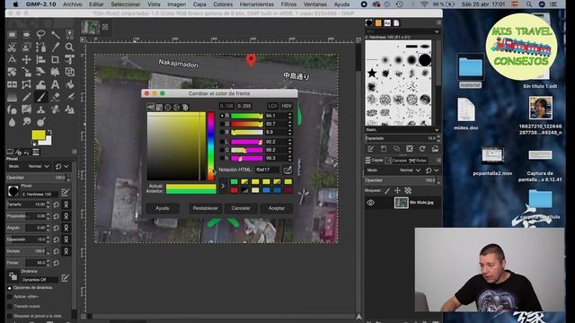Select the Clone stamp tool
The width and height of the screenshot is (575, 323).
40,109
